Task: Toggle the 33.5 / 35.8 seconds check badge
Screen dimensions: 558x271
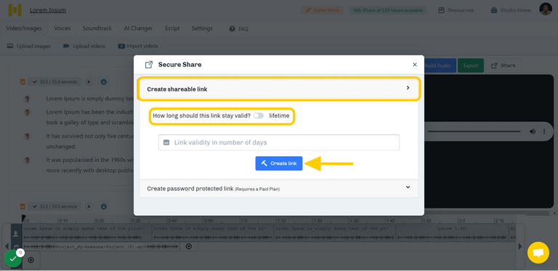Action: [x=54, y=82]
